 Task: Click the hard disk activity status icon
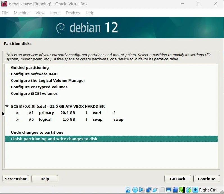tap(128, 190)
